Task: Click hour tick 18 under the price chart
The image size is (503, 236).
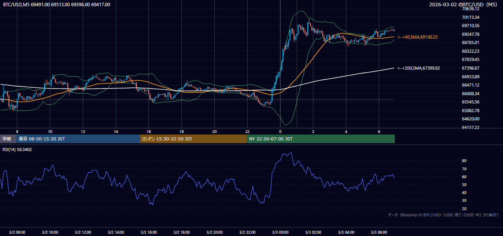Action: [x=181, y=131]
